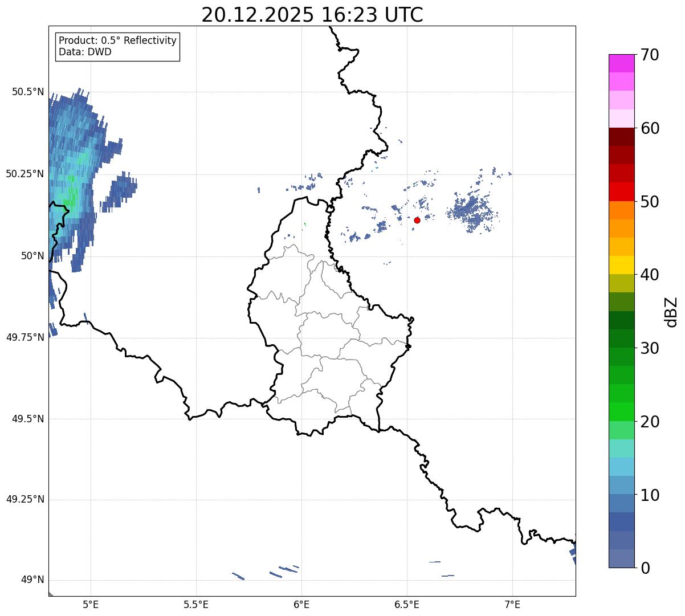Click the olive swatch just below 40
Viewport: 685px width, 616px height.
(622, 283)
